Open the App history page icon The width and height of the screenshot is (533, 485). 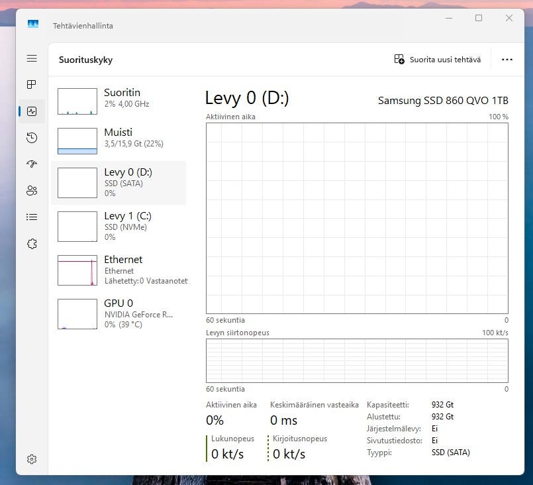pyautogui.click(x=32, y=138)
